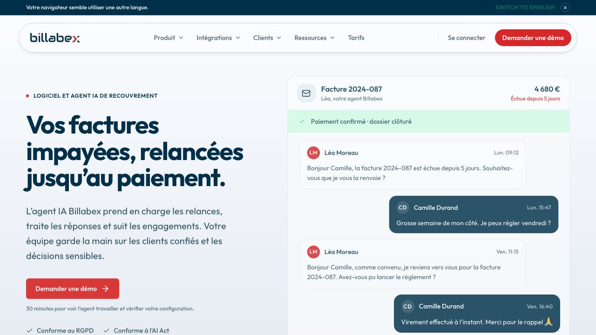Click the checkmark beside Conforme au RGPD

[29, 331]
